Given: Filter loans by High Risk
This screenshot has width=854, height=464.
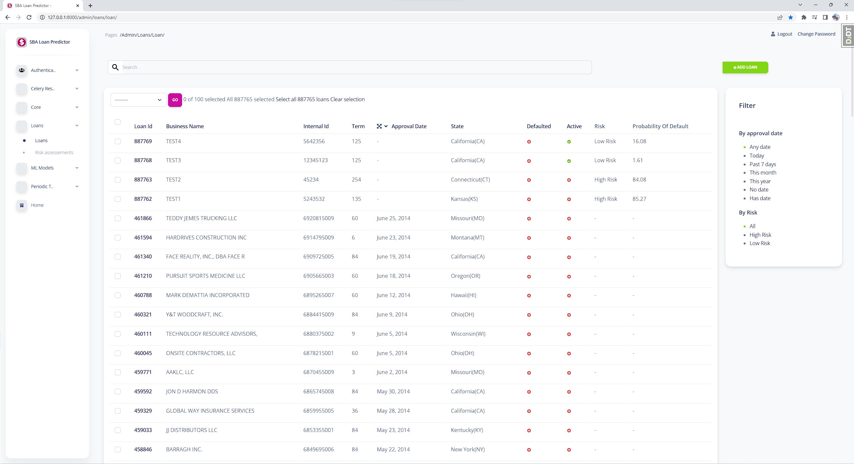Looking at the screenshot, I should (760, 234).
